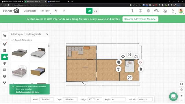Image resolution: width=185 pixels, height=104 pixels.
Task: Open the exterior plants sidebar icon
Action: pyautogui.click(x=5, y=63)
